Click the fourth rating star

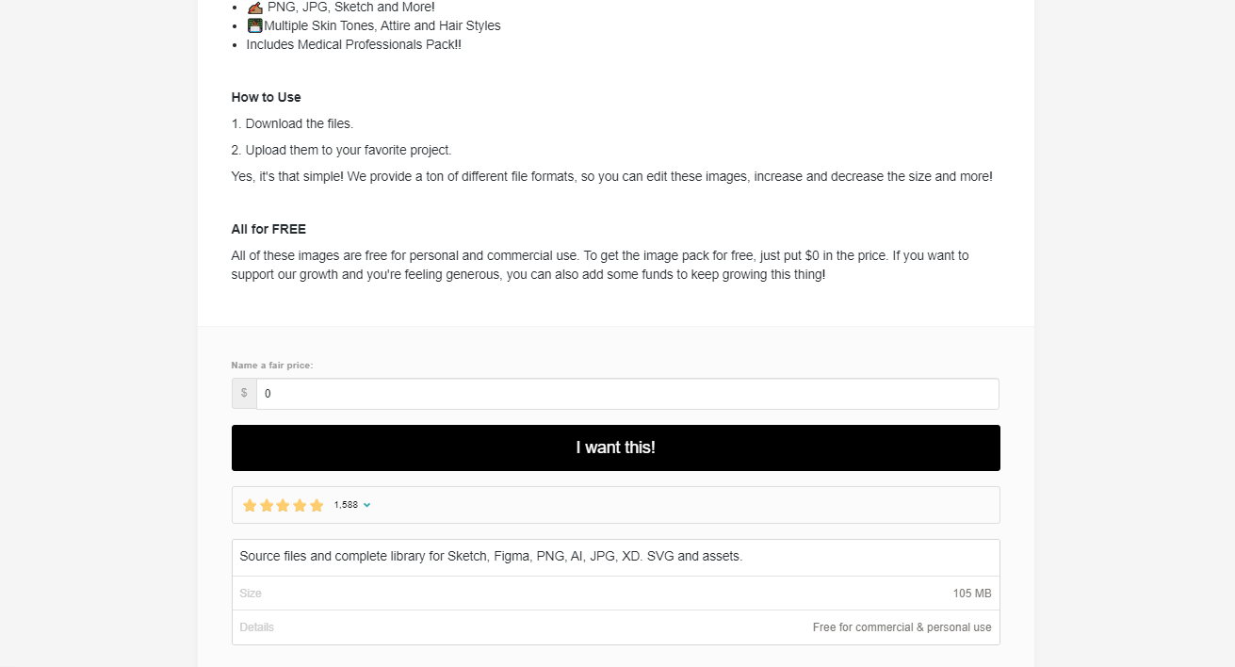click(x=300, y=505)
